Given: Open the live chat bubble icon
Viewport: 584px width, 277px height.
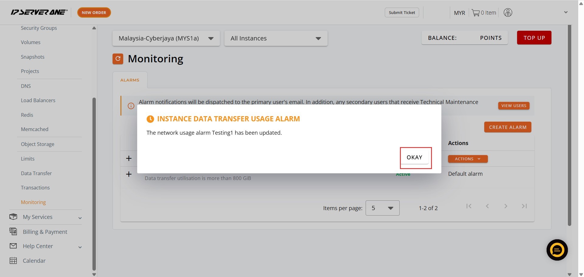Looking at the screenshot, I should tap(557, 250).
